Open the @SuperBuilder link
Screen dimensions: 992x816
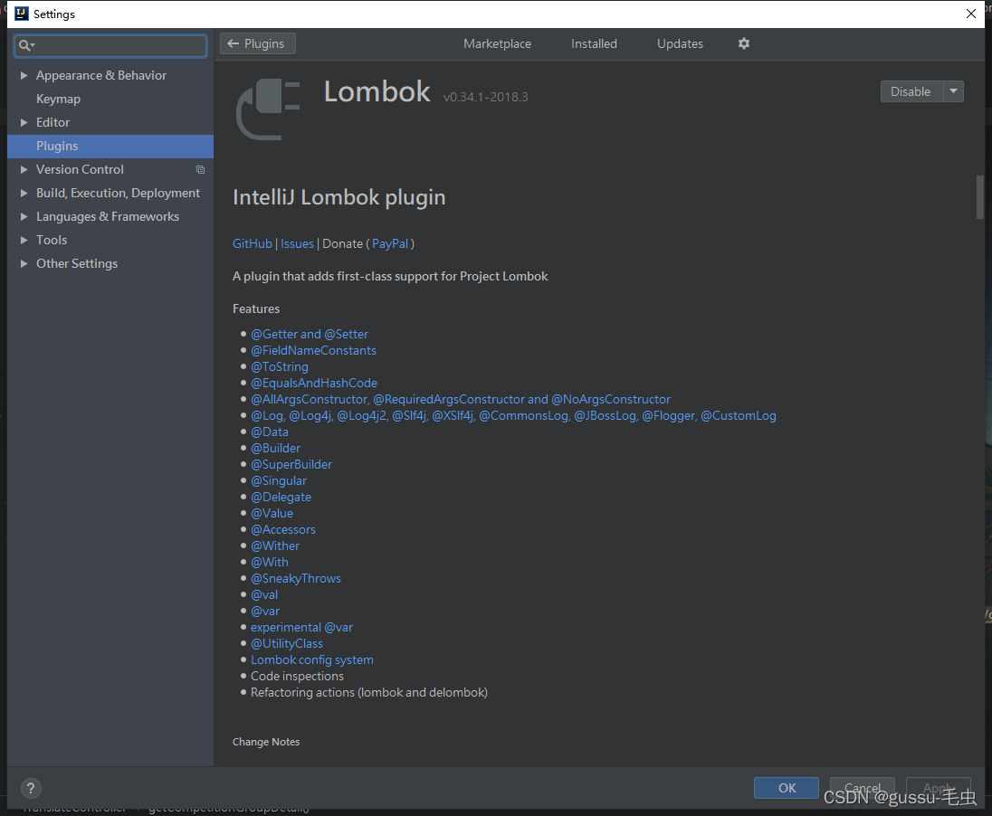pyautogui.click(x=291, y=464)
